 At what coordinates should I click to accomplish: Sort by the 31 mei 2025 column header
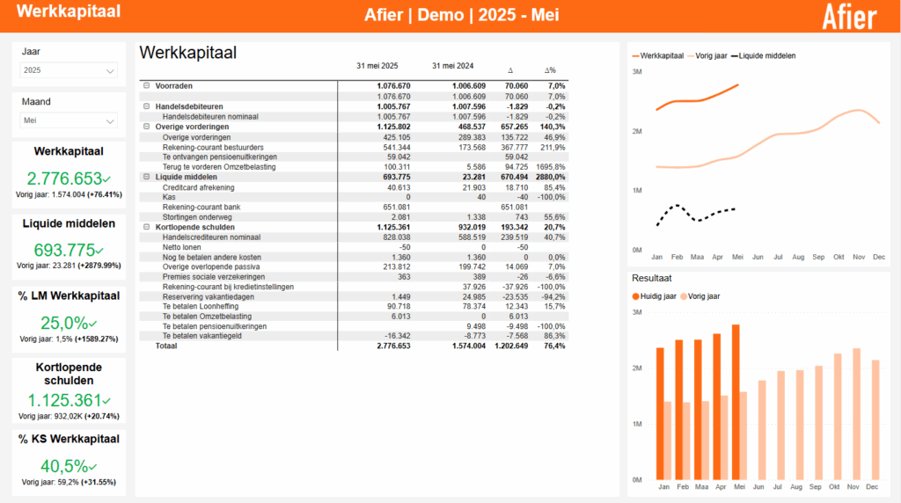pos(377,66)
